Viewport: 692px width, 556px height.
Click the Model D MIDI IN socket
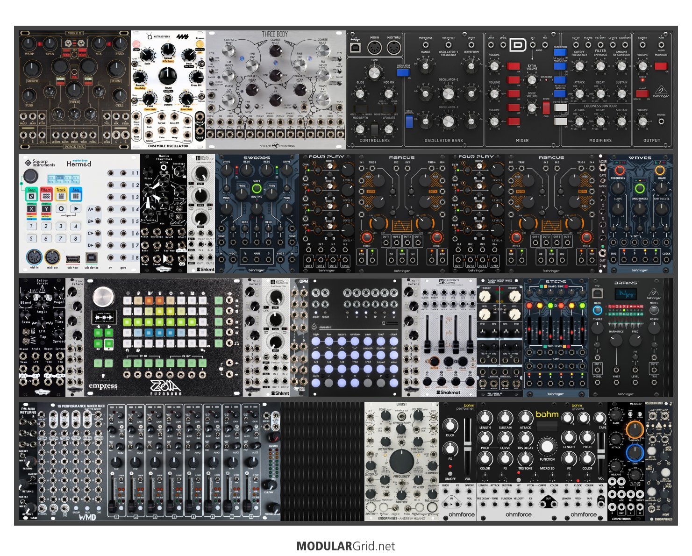(375, 48)
